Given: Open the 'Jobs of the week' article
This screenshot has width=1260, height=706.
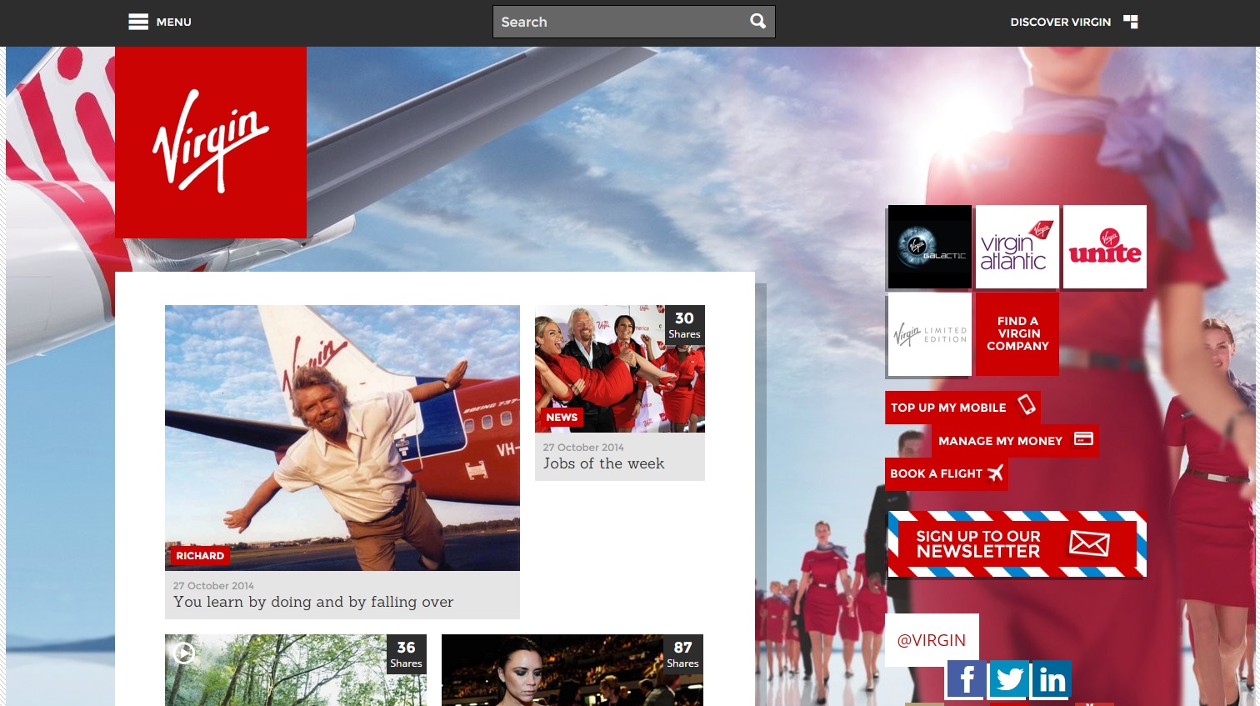Looking at the screenshot, I should pyautogui.click(x=604, y=463).
